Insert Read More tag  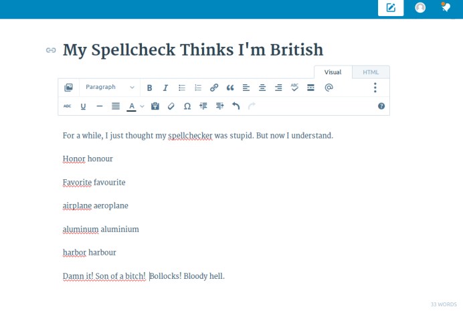pos(310,88)
